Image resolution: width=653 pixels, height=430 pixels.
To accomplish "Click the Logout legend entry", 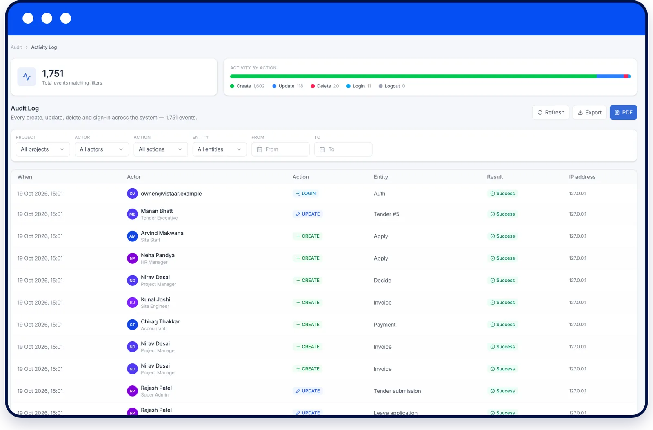I will click(x=392, y=86).
